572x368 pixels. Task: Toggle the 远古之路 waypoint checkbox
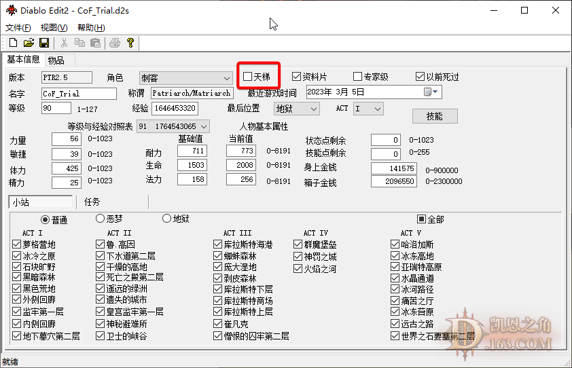[x=395, y=323]
